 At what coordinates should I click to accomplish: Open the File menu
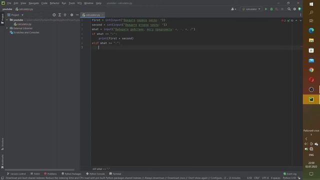9,3
